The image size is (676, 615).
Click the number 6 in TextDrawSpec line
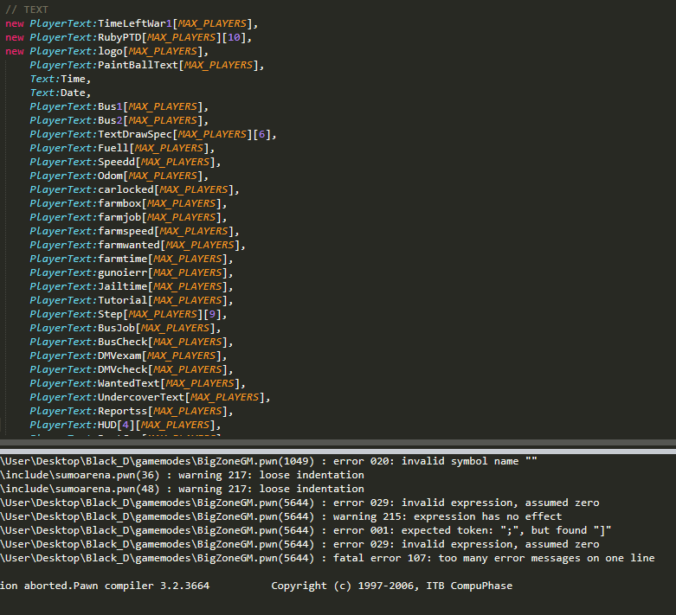pos(261,134)
